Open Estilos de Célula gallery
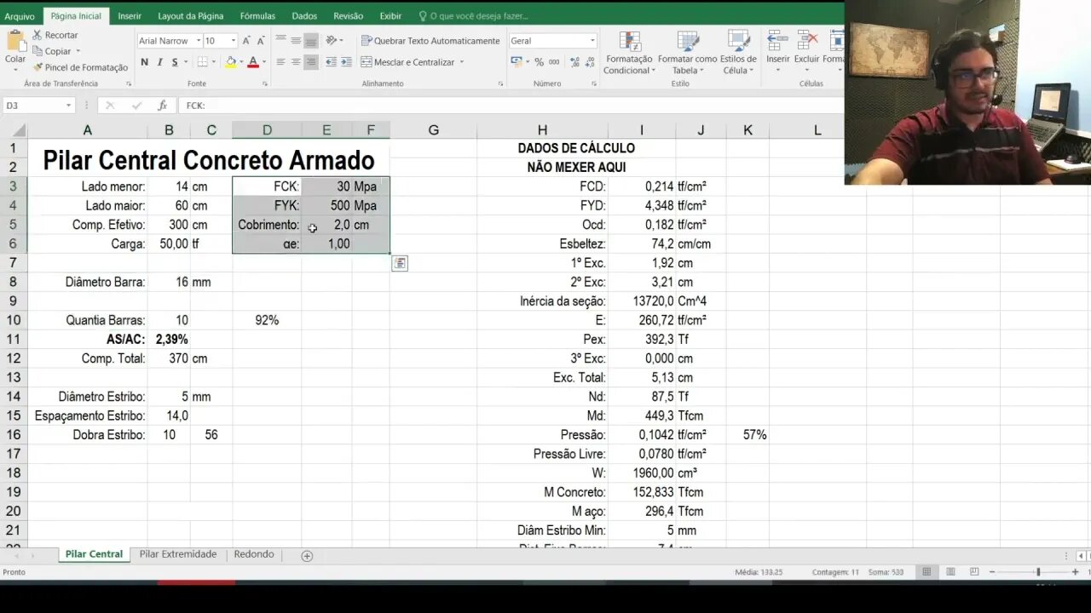The height and width of the screenshot is (613, 1091). click(738, 53)
